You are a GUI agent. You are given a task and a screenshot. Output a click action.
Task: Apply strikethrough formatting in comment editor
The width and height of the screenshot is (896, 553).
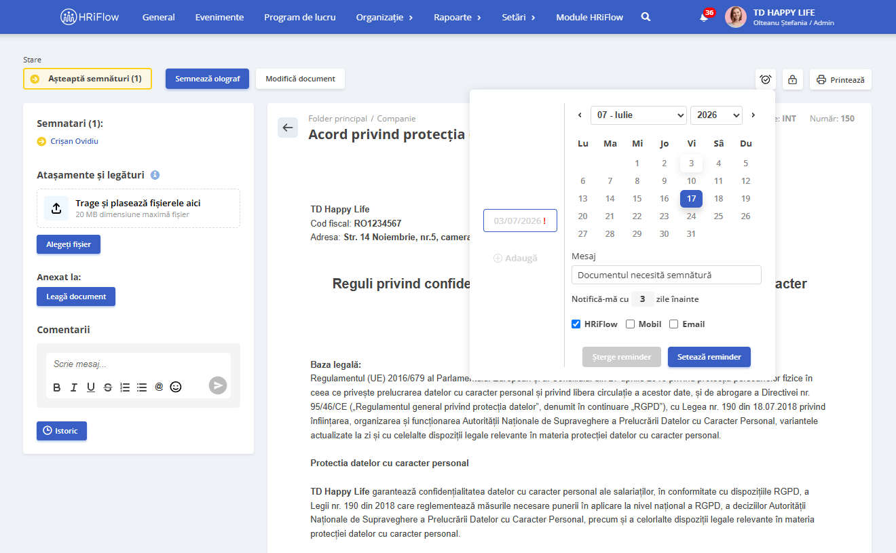pyautogui.click(x=108, y=387)
